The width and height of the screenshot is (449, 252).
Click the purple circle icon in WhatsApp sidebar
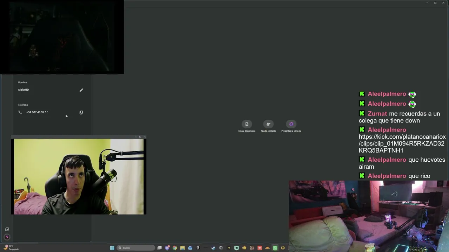(x=7, y=237)
